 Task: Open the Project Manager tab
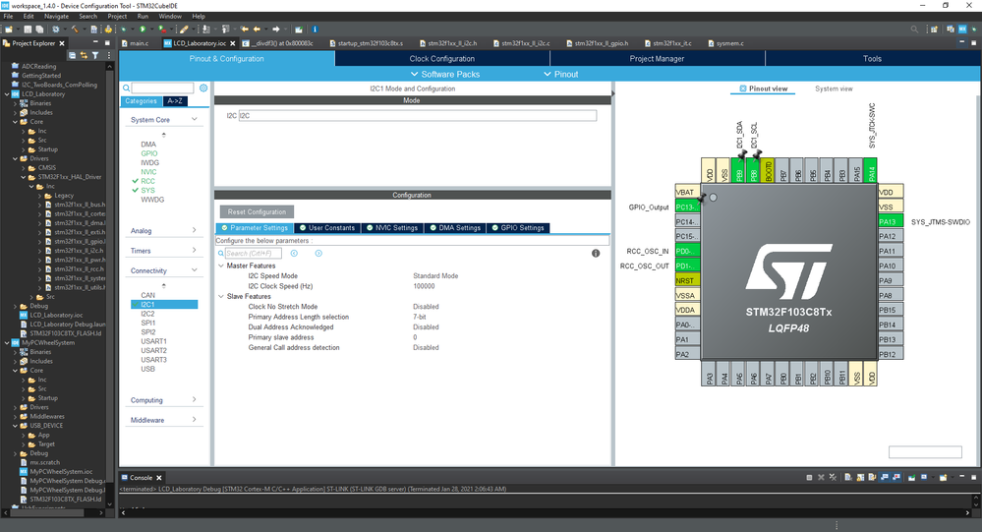[x=657, y=58]
